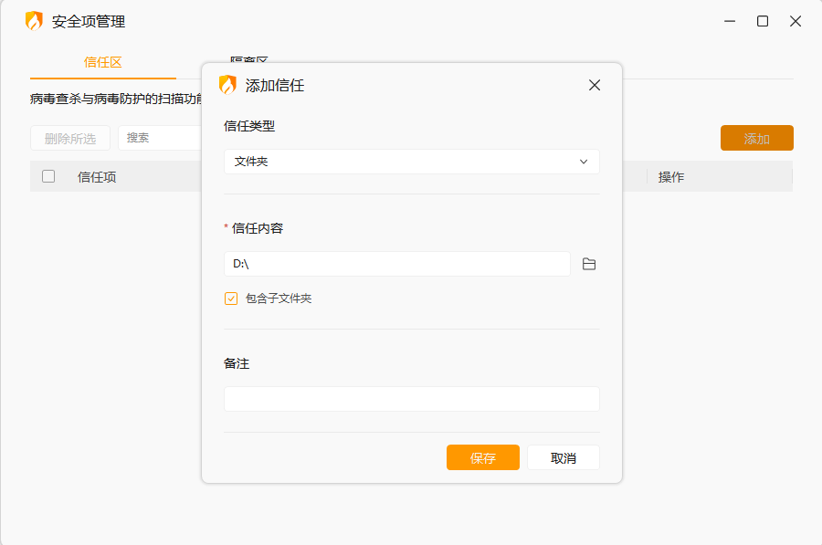Click the chevron on the 文件夹 selector
This screenshot has height=545, width=822.
[x=584, y=161]
